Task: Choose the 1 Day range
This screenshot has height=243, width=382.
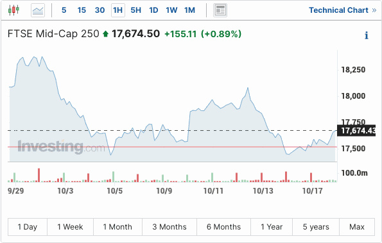Action: pos(28,227)
